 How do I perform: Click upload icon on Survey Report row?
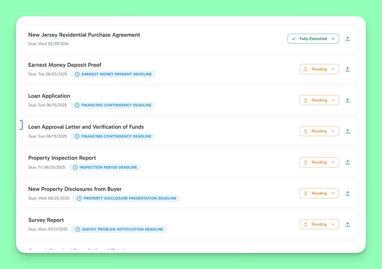point(347,225)
